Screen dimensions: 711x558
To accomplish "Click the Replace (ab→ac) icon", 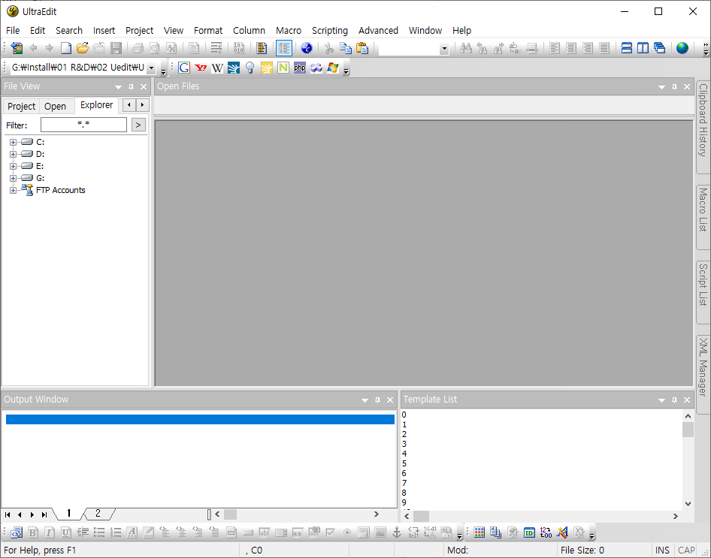I will coord(515,48).
